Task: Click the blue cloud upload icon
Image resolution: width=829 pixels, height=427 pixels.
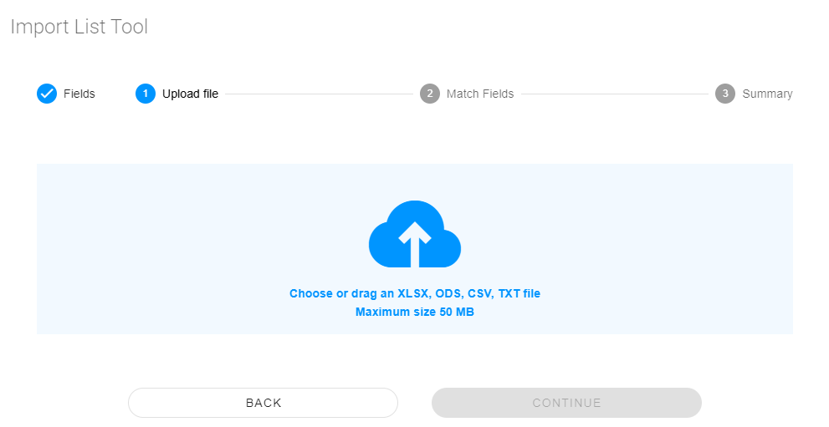Action: (x=415, y=235)
